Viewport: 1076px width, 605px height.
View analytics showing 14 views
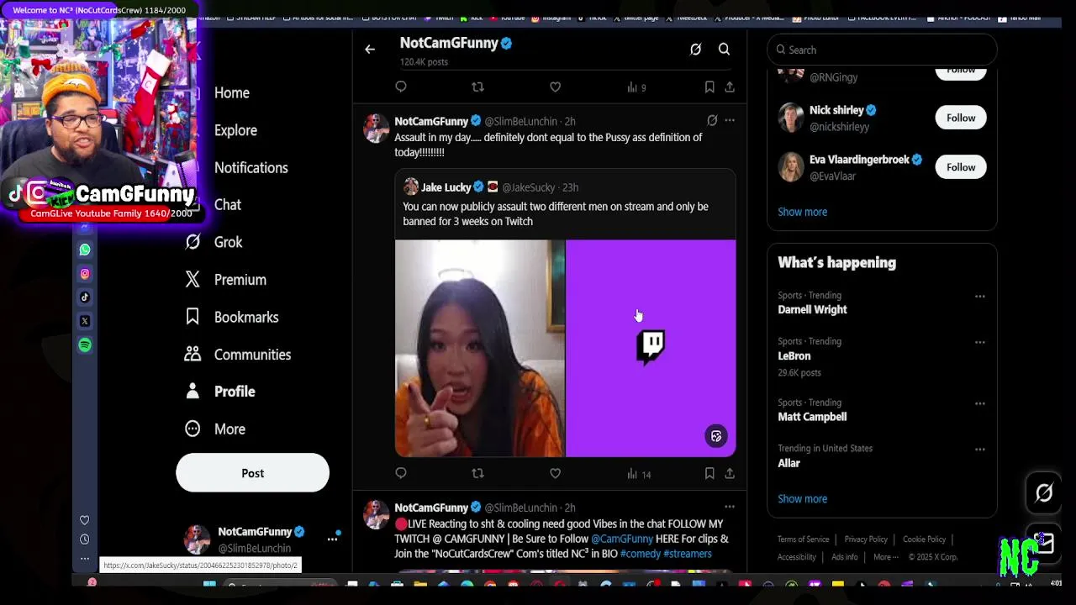(639, 474)
